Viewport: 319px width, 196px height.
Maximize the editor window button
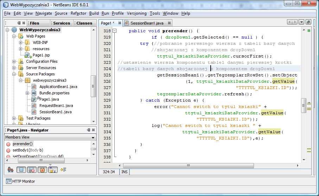tap(308, 22)
